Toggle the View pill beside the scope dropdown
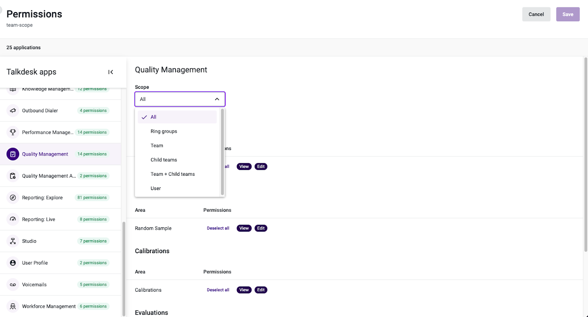588x317 pixels. tap(244, 167)
